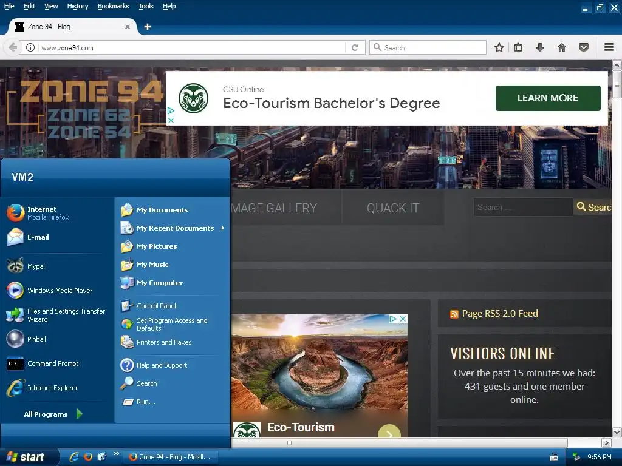622x466 pixels.
Task: Select the Zone 94 - Blog tab
Action: click(x=73, y=27)
